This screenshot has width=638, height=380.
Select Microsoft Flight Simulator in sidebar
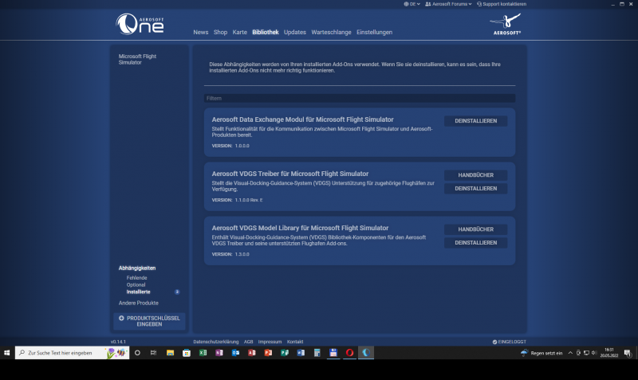pos(137,59)
